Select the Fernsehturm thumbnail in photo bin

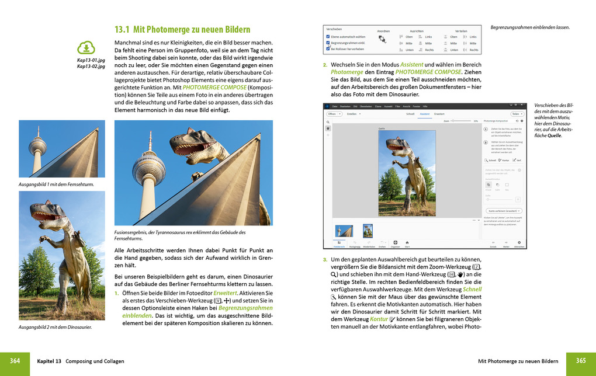click(x=344, y=231)
